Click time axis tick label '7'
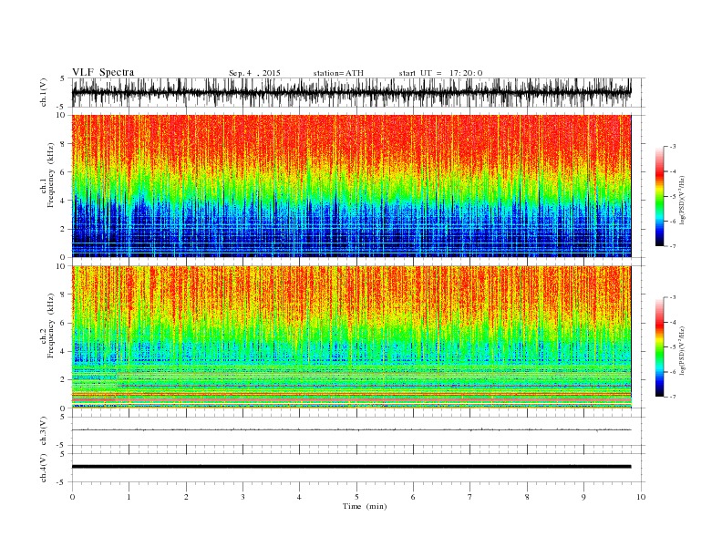The height and width of the screenshot is (558, 722). tap(470, 497)
